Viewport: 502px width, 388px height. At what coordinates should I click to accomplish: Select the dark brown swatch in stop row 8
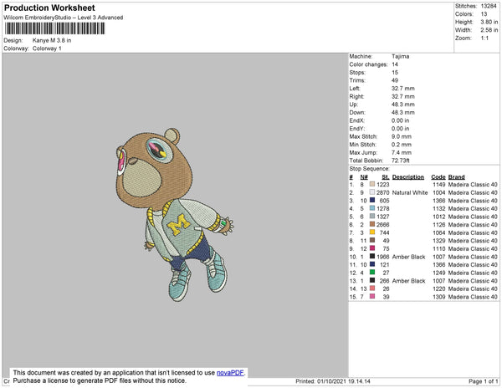point(372,240)
